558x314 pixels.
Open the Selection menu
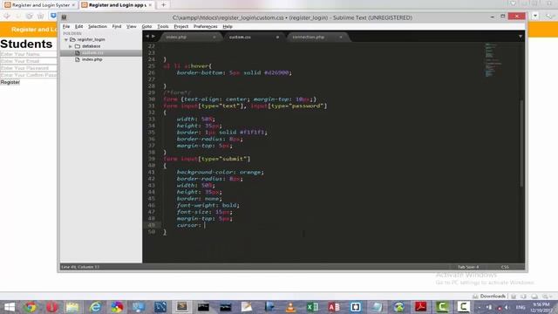click(98, 26)
